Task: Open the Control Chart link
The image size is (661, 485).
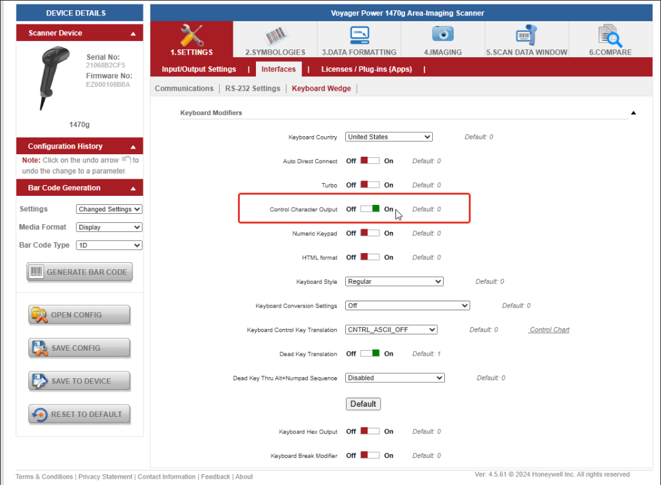Action: coord(549,330)
